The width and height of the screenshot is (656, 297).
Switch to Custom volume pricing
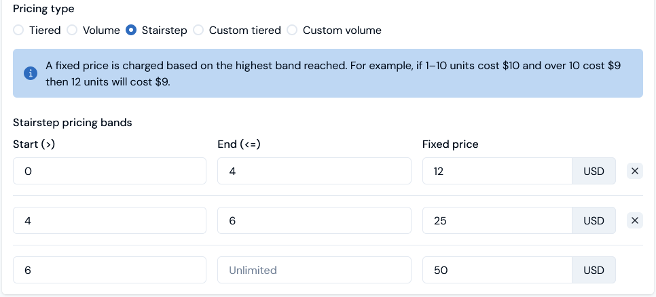[292, 31]
